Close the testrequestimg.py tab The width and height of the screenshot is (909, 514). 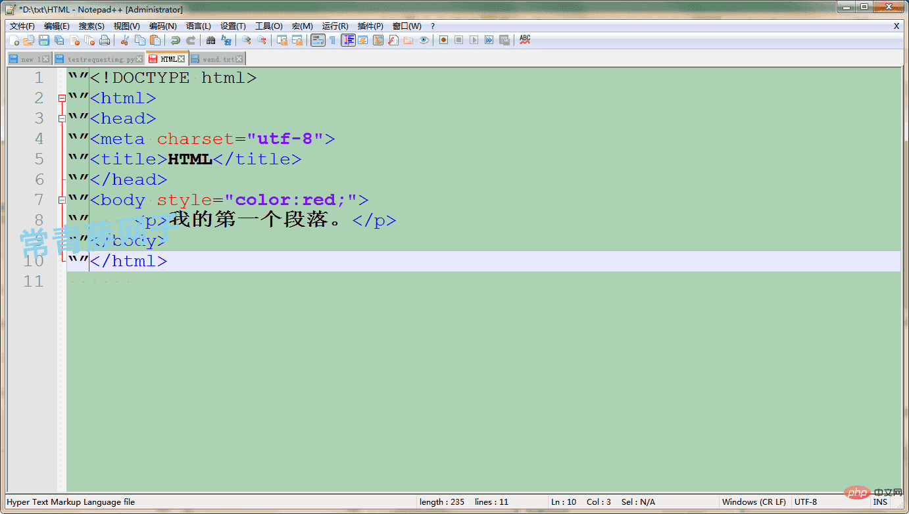pyautogui.click(x=139, y=59)
